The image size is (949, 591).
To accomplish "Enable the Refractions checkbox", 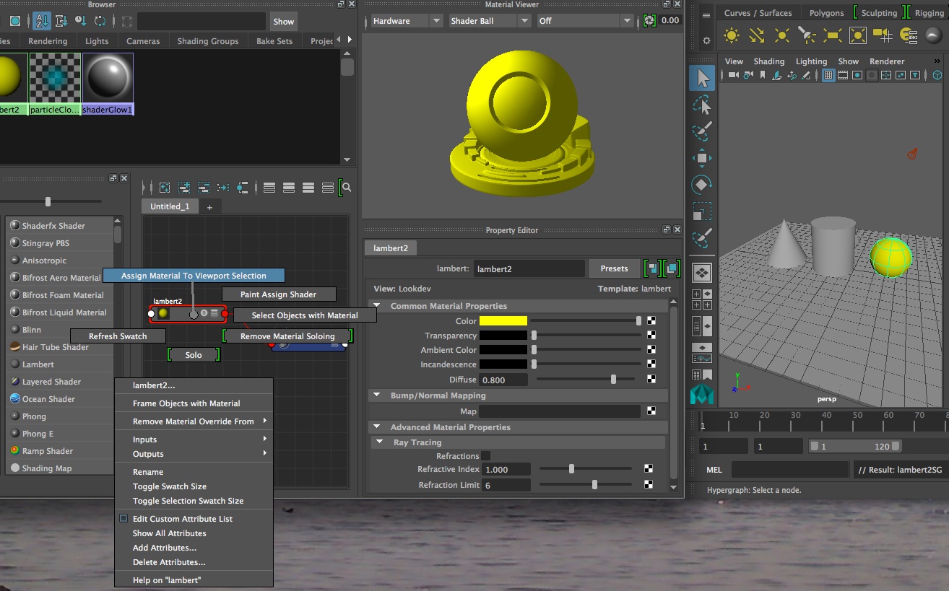I will point(485,456).
